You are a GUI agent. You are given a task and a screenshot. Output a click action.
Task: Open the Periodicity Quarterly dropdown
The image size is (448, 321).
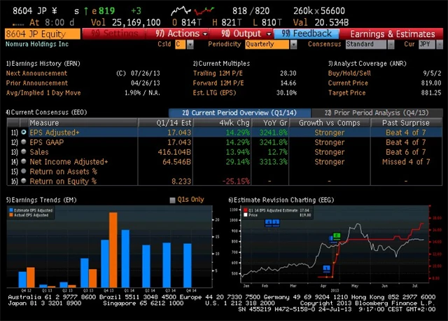[269, 44]
